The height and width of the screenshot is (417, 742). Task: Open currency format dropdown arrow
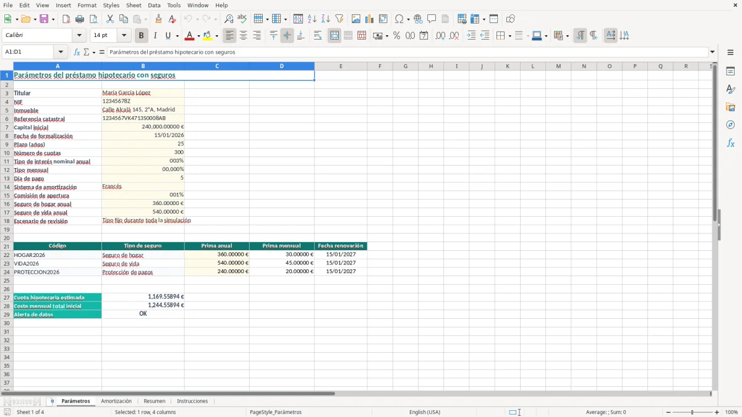click(386, 36)
